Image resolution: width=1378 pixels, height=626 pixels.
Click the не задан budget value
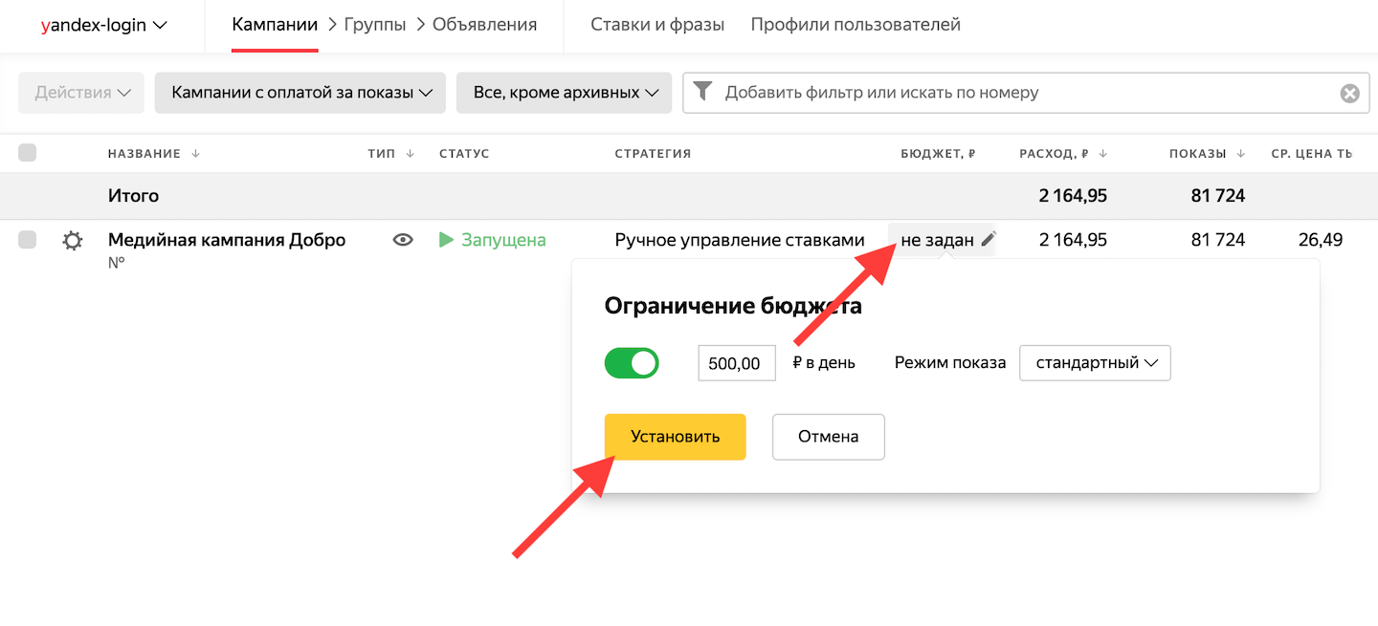click(x=937, y=241)
